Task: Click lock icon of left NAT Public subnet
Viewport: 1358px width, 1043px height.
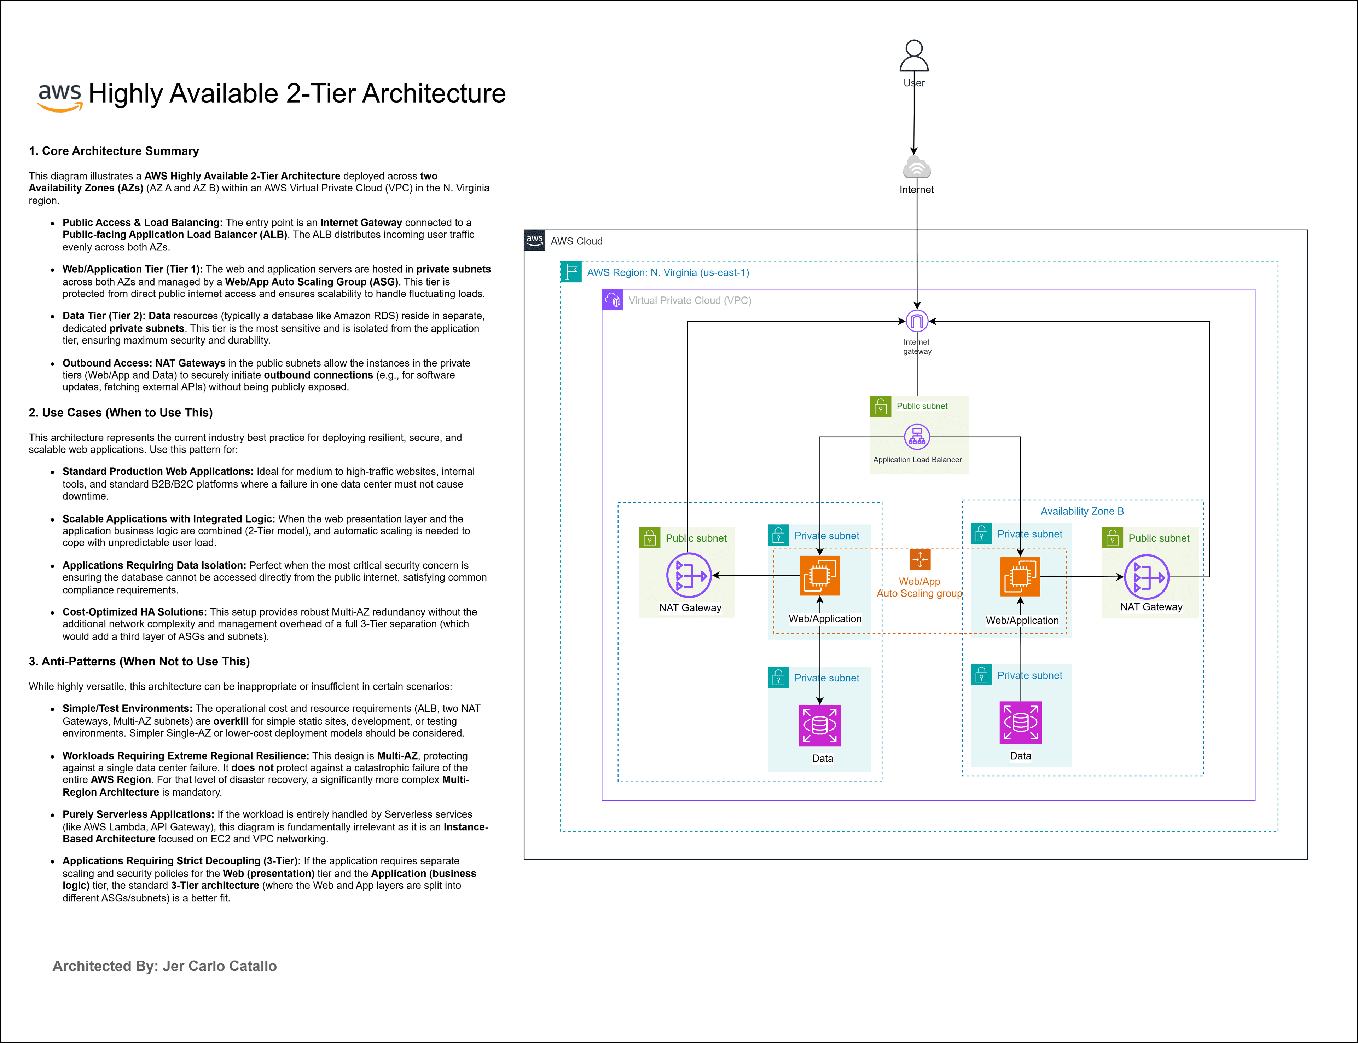Action: [x=649, y=538]
